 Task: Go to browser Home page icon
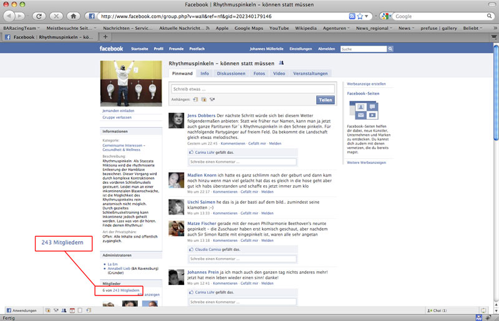(73, 16)
